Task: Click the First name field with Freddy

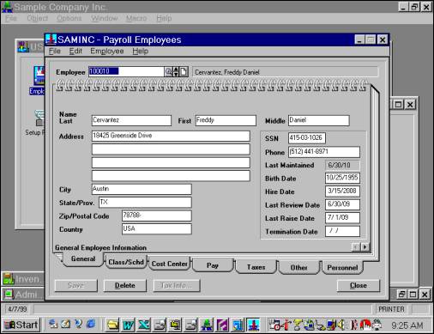Action: point(226,120)
